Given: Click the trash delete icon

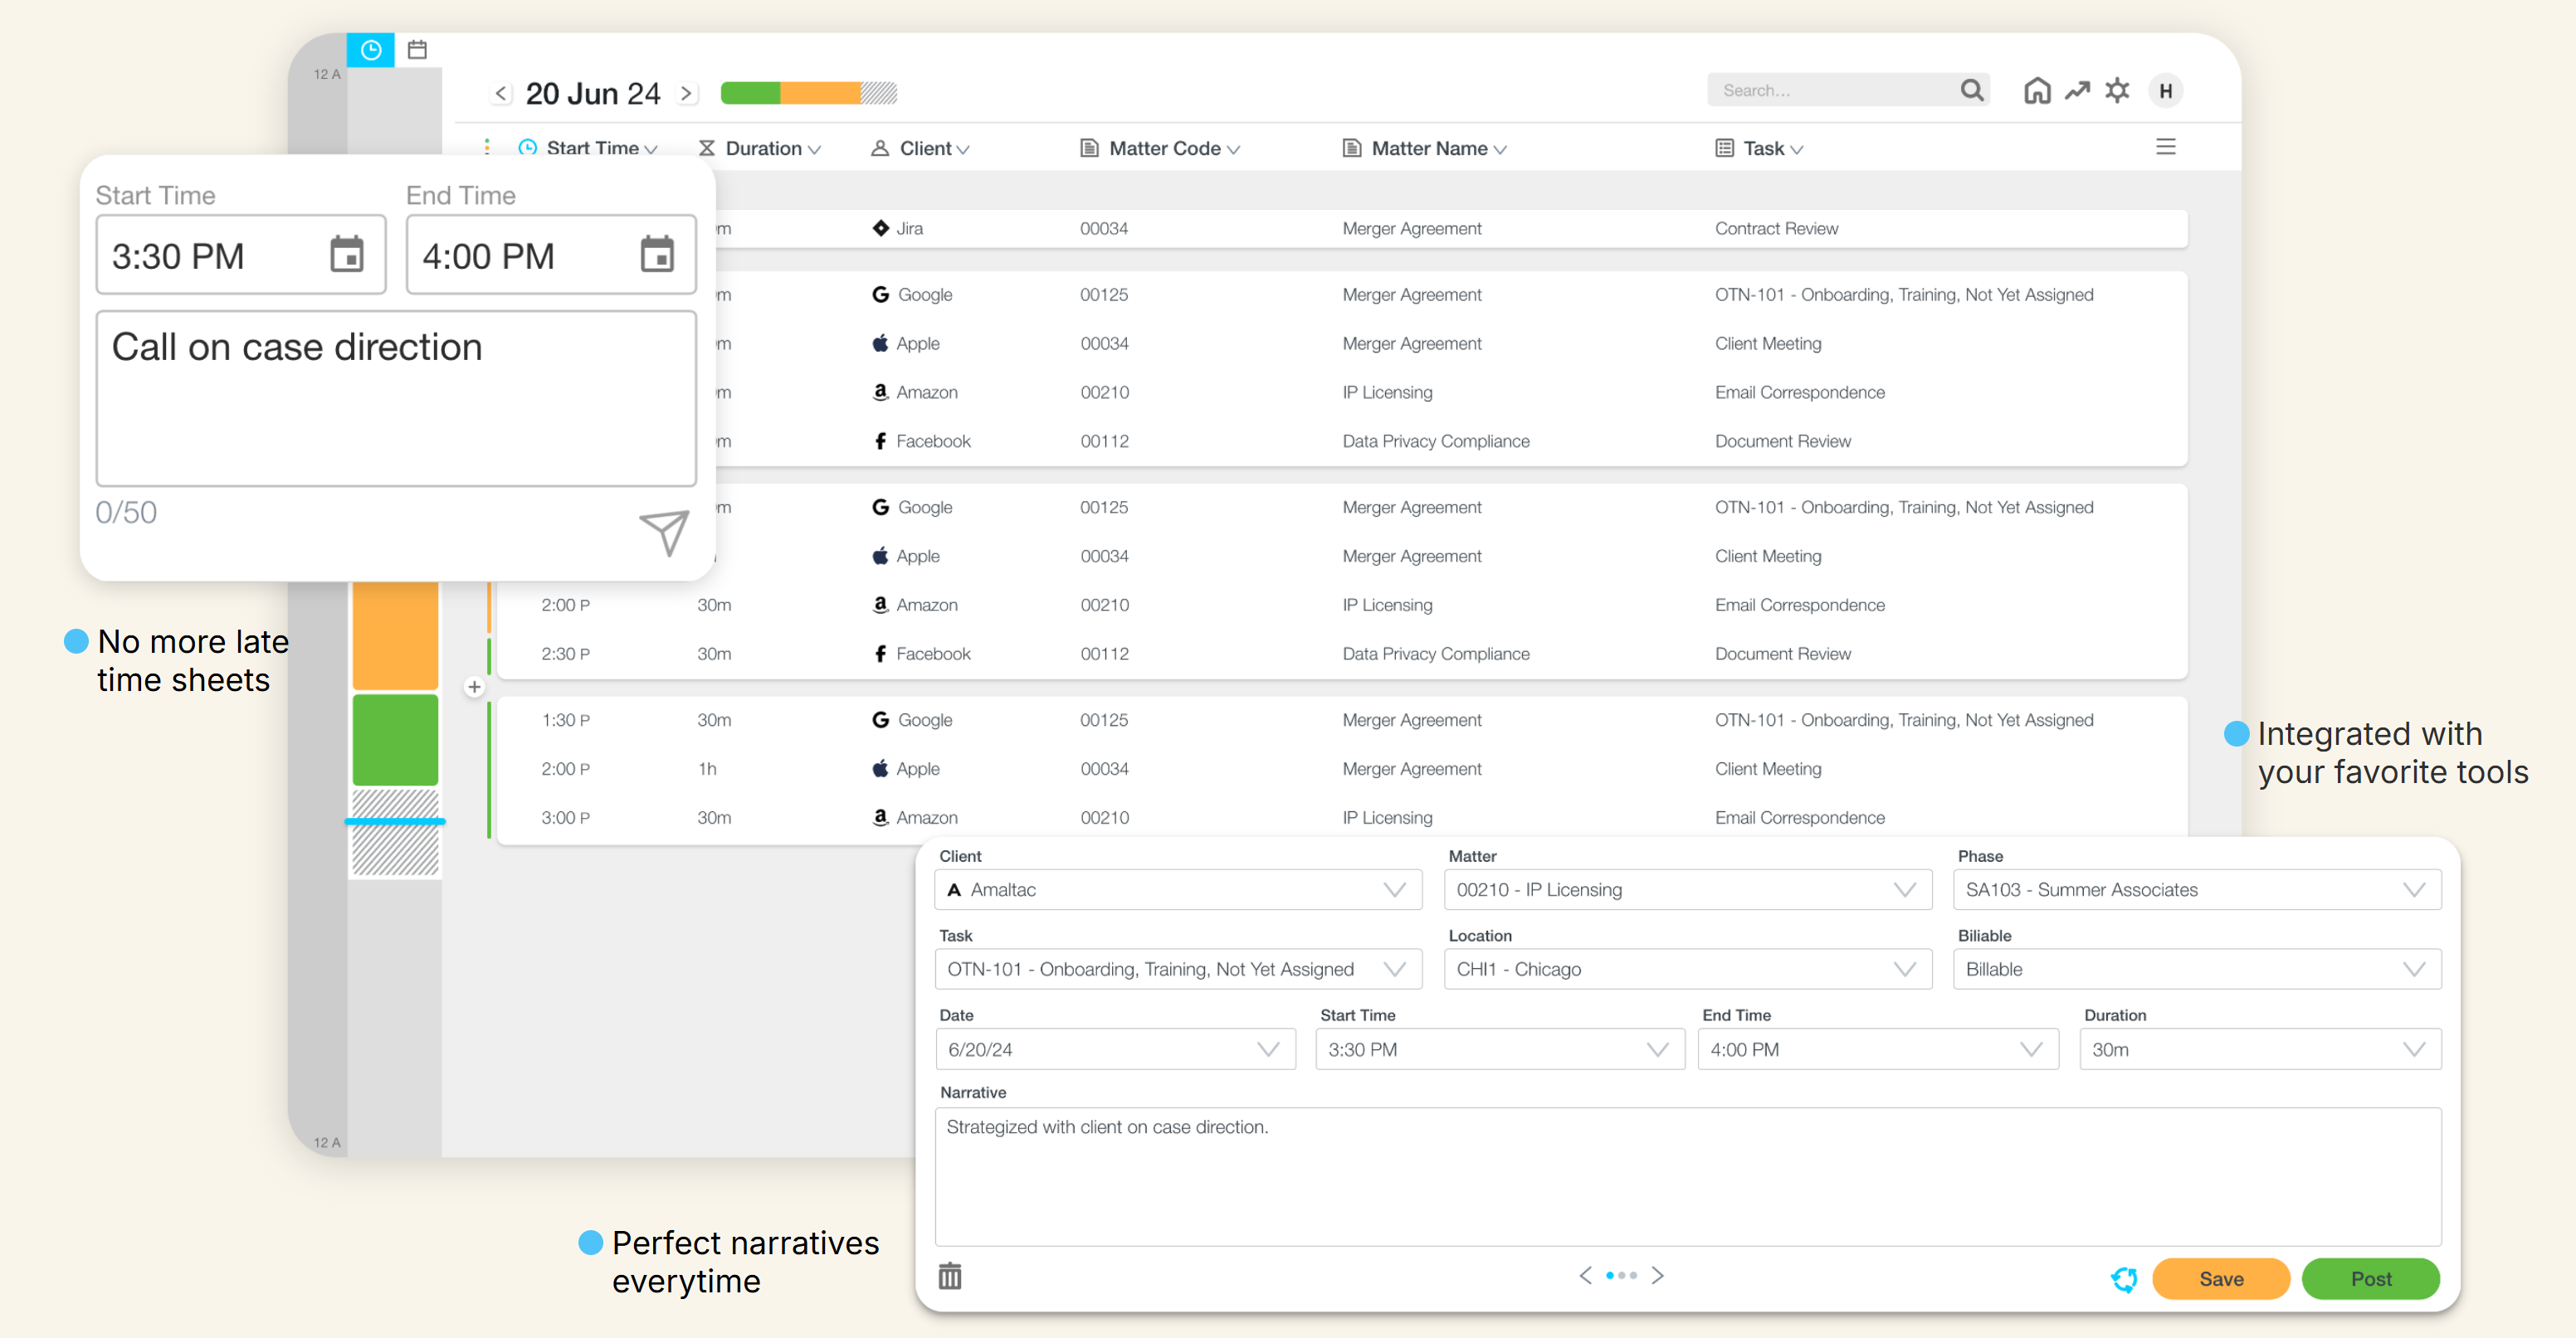Looking at the screenshot, I should click(x=949, y=1276).
